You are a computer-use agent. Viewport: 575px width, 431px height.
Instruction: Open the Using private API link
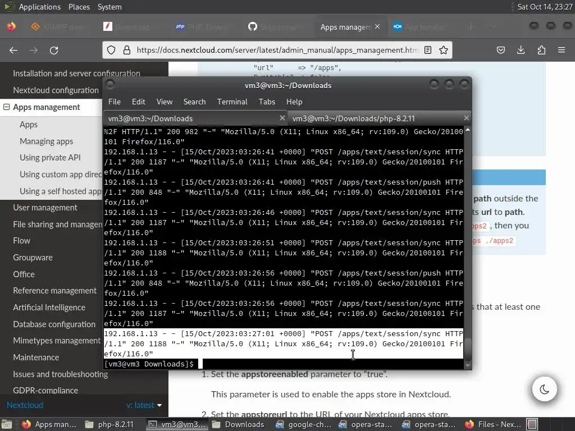pyautogui.click(x=50, y=158)
